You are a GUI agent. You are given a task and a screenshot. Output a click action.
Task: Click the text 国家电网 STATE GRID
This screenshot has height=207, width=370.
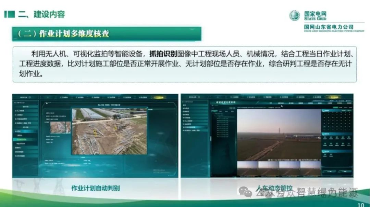315,16
